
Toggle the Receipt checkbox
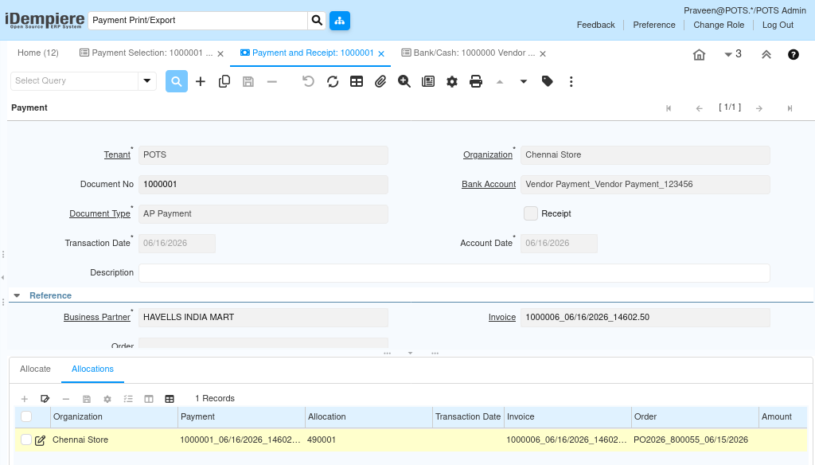coord(531,213)
